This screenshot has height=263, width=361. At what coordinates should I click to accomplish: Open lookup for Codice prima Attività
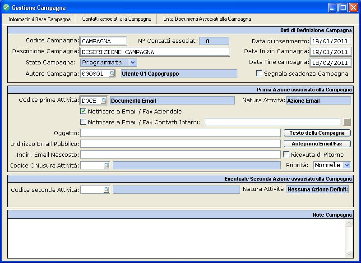pos(104,100)
